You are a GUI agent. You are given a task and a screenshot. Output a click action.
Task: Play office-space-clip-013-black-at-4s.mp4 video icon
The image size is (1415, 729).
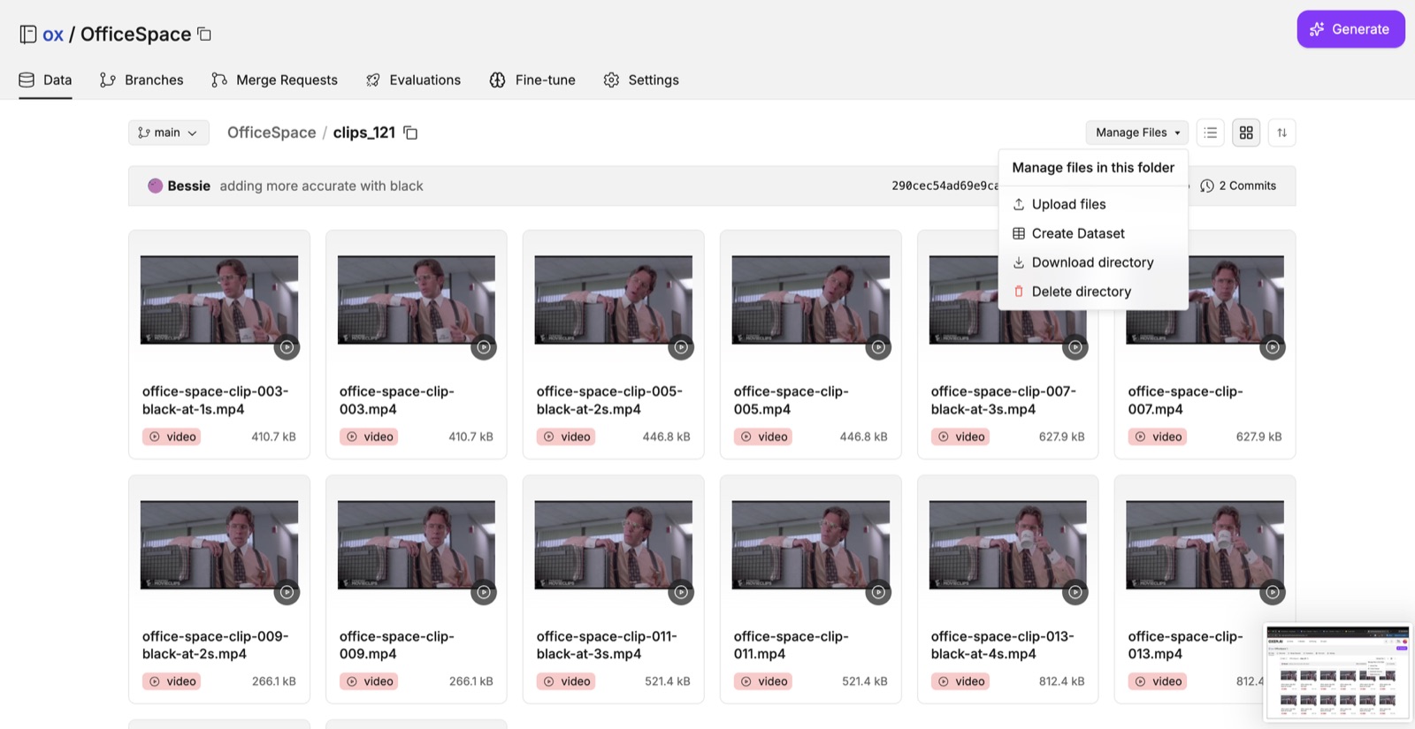click(1075, 592)
